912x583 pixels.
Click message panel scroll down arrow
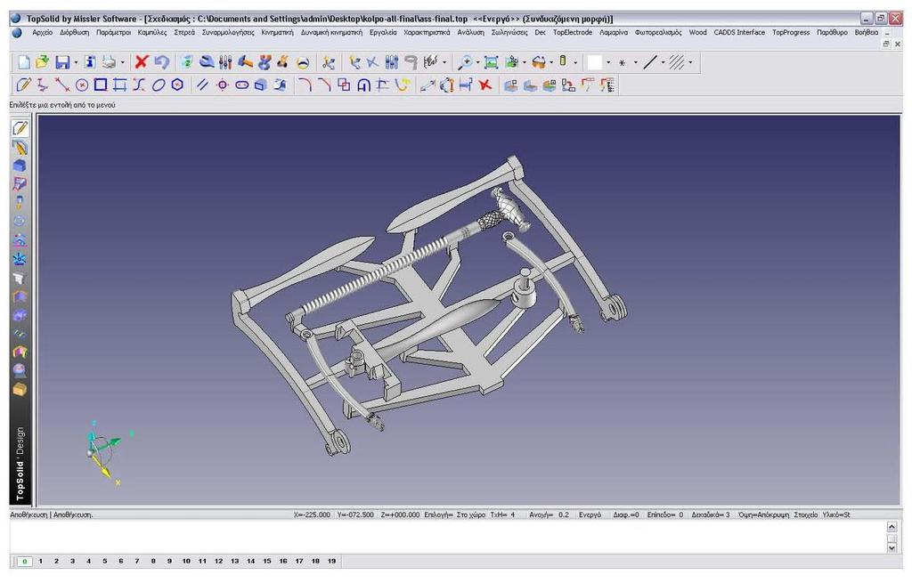[892, 547]
